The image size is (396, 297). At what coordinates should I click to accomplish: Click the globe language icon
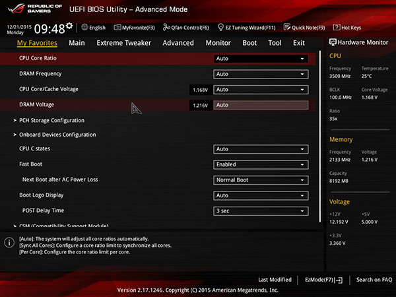[84, 27]
